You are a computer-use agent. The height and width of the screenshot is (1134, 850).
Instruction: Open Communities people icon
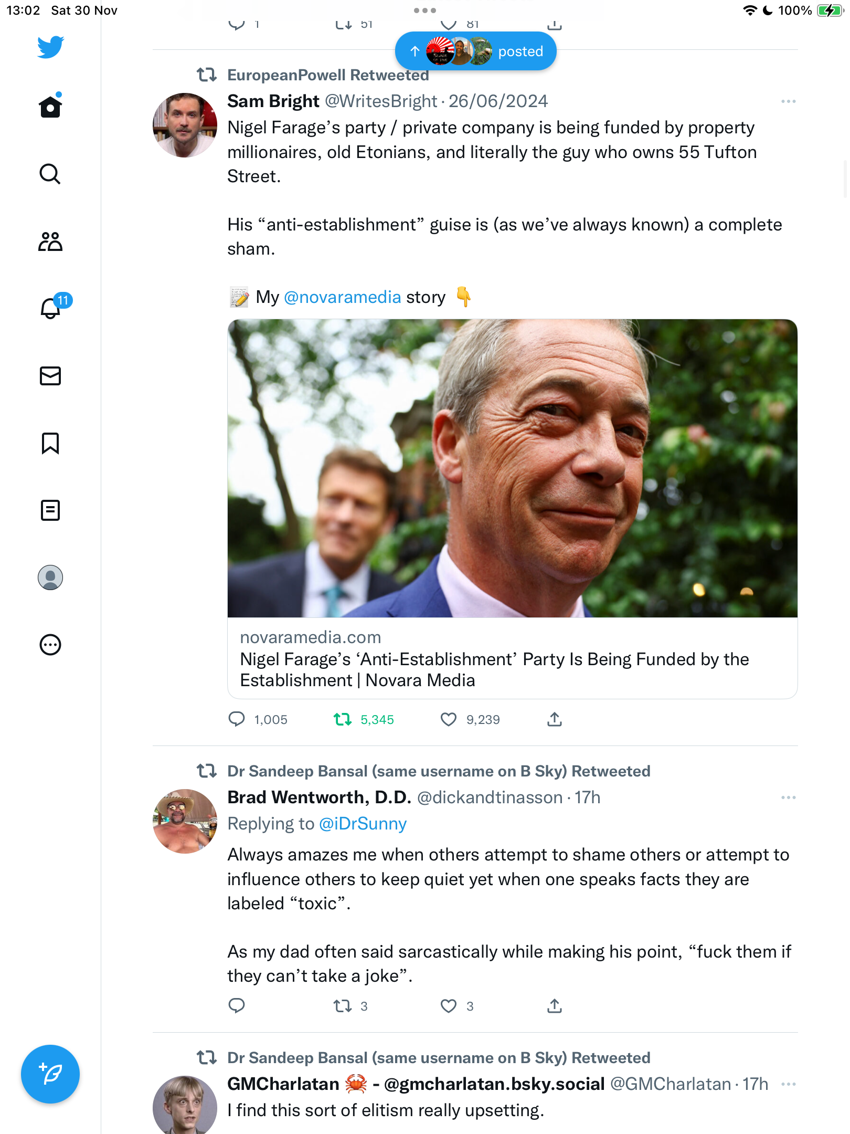point(50,241)
